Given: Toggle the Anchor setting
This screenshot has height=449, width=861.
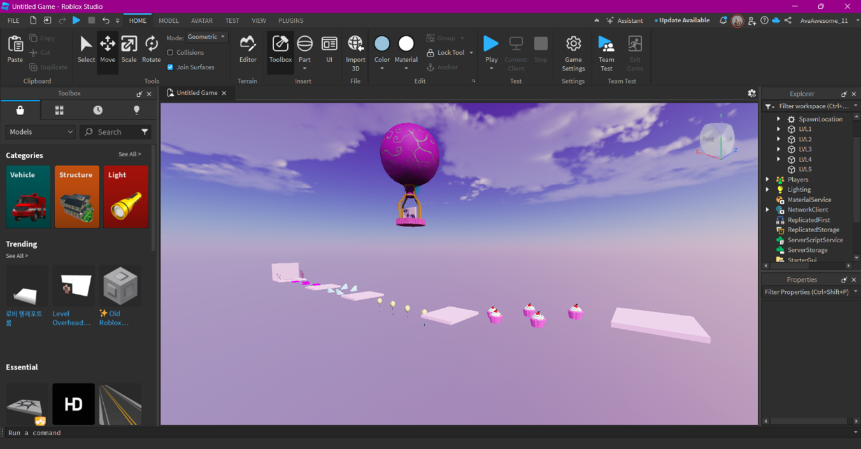Looking at the screenshot, I should point(439,67).
